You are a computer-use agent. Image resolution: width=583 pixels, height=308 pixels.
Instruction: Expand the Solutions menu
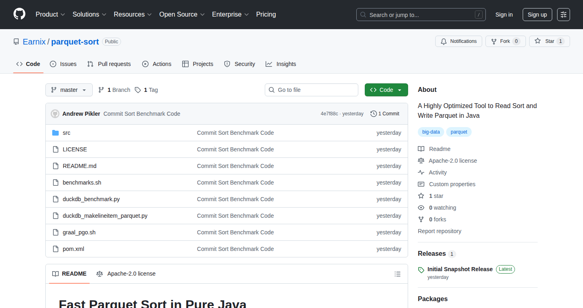coord(89,14)
